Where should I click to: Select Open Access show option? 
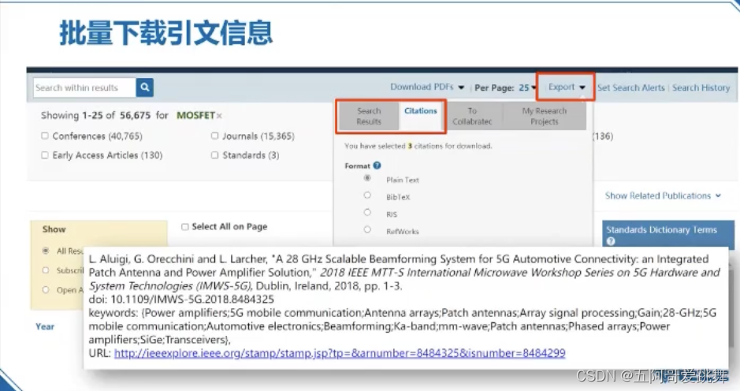pyautogui.click(x=46, y=290)
